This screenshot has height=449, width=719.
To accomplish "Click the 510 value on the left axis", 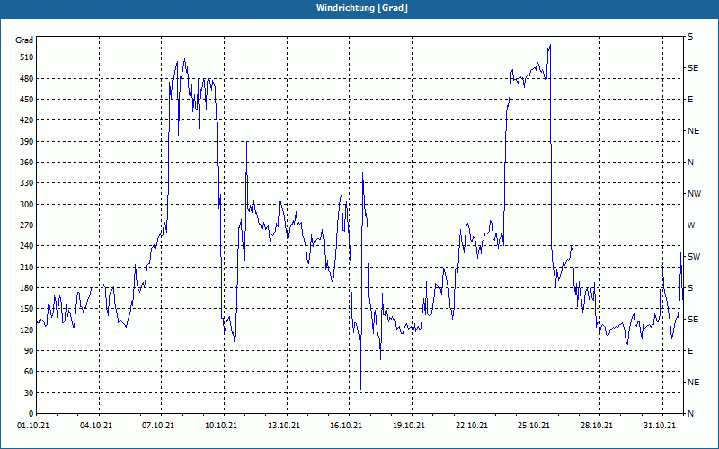I will tap(28, 57).
